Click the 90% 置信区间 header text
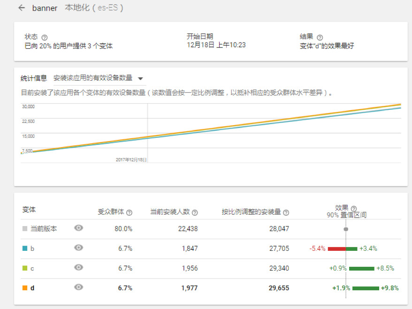 [x=347, y=215]
